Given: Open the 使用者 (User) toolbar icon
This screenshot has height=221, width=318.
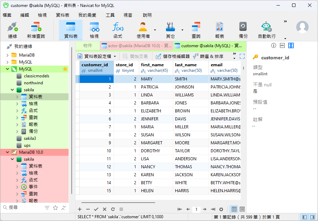Looking at the screenshot, I should (x=143, y=30).
